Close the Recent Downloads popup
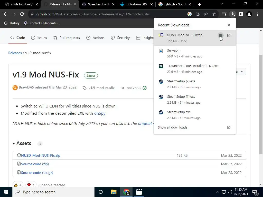Image resolution: width=263 pixels, height=197 pixels. [x=229, y=25]
